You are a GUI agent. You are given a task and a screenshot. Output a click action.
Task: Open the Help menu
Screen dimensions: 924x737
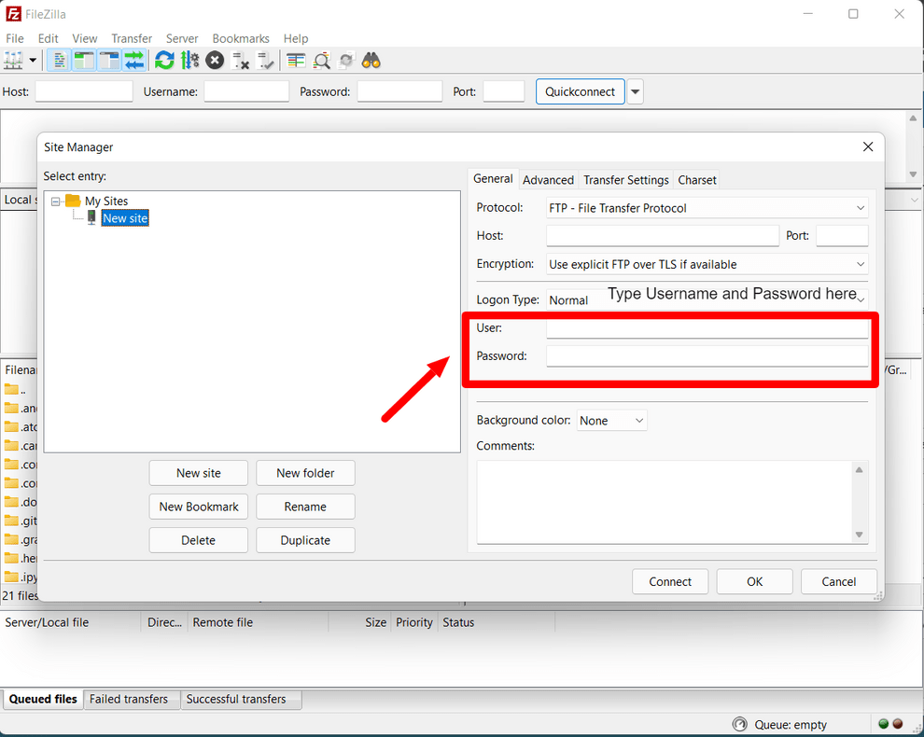pos(296,38)
